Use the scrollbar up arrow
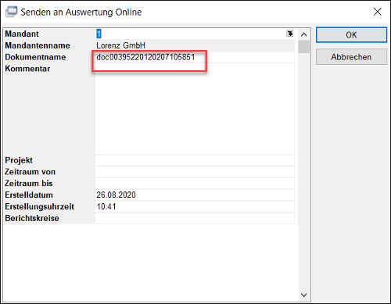The height and width of the screenshot is (304, 391). (x=303, y=34)
